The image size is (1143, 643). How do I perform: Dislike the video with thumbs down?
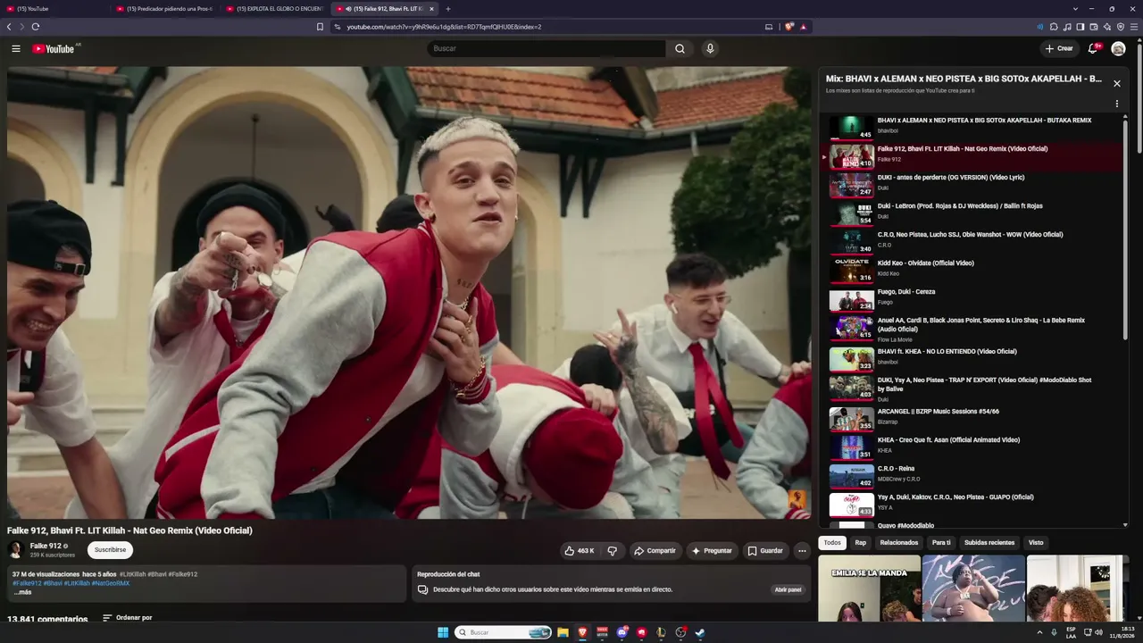click(x=612, y=551)
